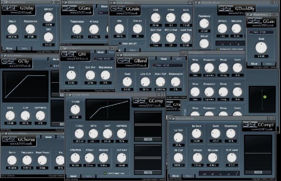Click the Frequency knob in GChorus
The height and width of the screenshot is (181, 281).
tap(27, 160)
